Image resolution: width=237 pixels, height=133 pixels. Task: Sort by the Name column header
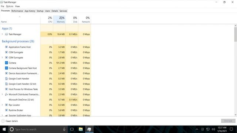(20, 20)
